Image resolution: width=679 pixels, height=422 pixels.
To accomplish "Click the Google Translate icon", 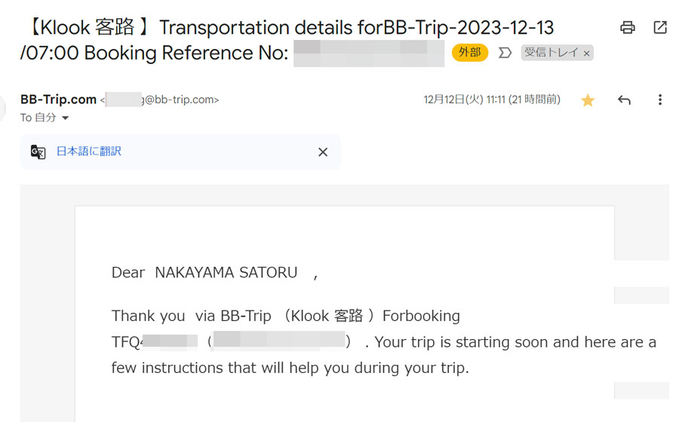I will coord(38,151).
